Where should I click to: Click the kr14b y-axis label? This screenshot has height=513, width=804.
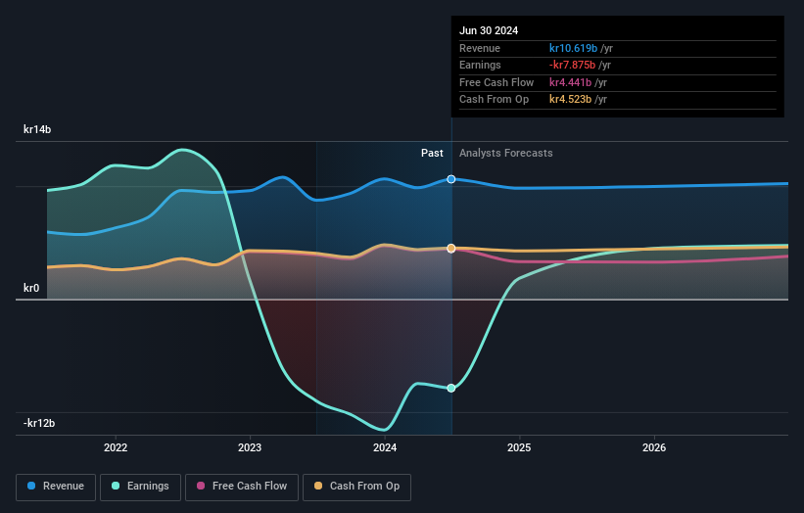click(37, 129)
